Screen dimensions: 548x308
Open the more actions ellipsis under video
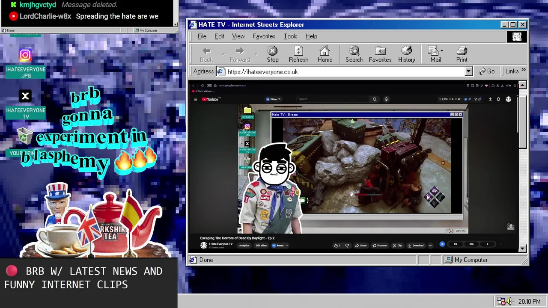(x=431, y=246)
